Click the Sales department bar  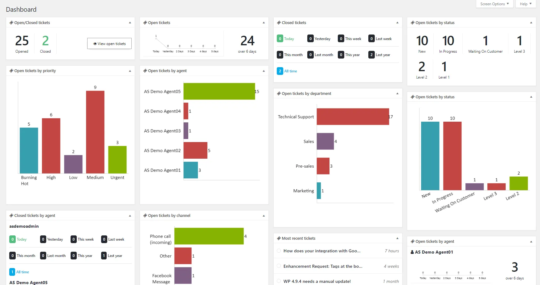(x=325, y=141)
